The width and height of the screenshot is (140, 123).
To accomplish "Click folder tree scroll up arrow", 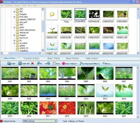I will point(43,9).
